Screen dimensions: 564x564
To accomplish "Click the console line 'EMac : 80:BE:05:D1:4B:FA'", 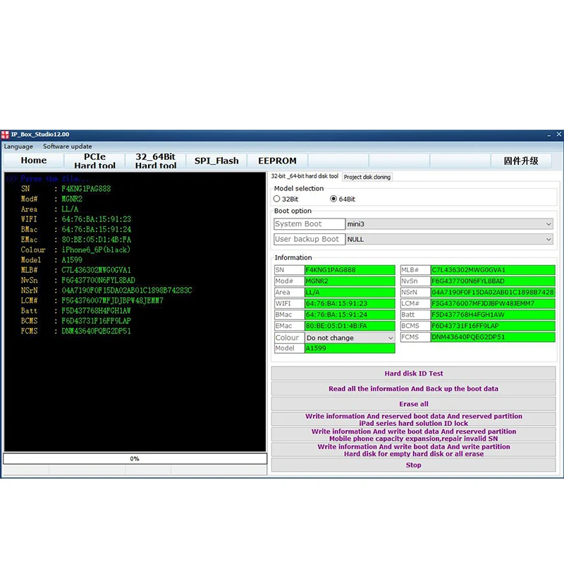I will click(x=75, y=240).
